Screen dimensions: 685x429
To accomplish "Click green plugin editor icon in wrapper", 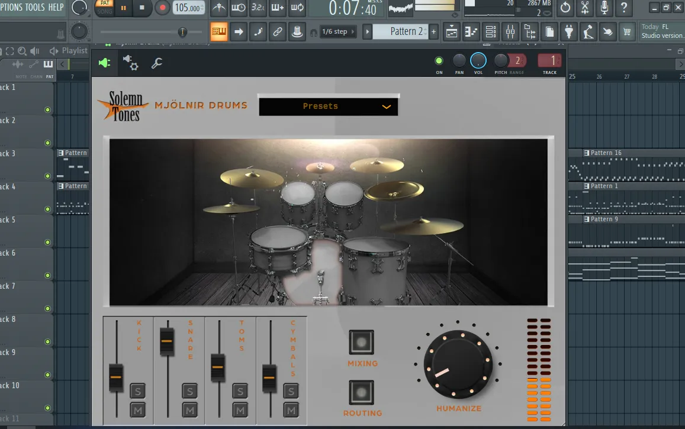I will (104, 63).
